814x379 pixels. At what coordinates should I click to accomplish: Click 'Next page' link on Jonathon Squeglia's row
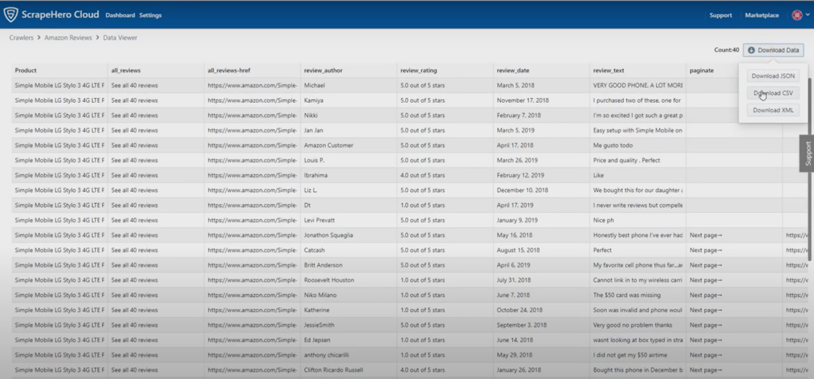(x=705, y=235)
